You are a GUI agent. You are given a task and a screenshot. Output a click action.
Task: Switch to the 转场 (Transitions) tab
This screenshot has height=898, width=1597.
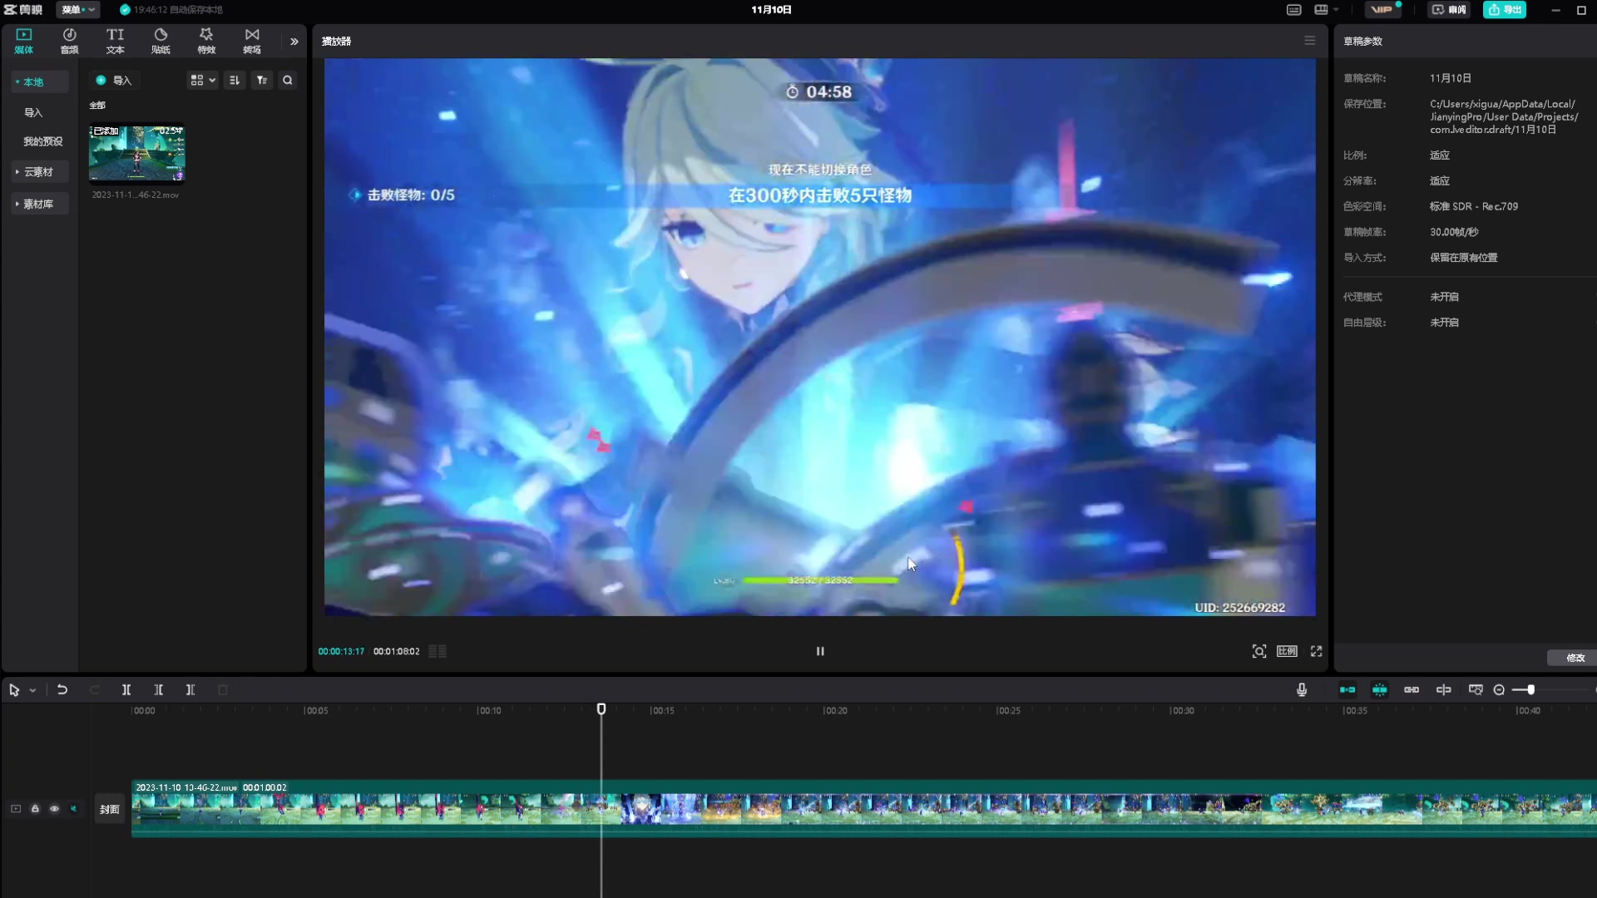252,41
